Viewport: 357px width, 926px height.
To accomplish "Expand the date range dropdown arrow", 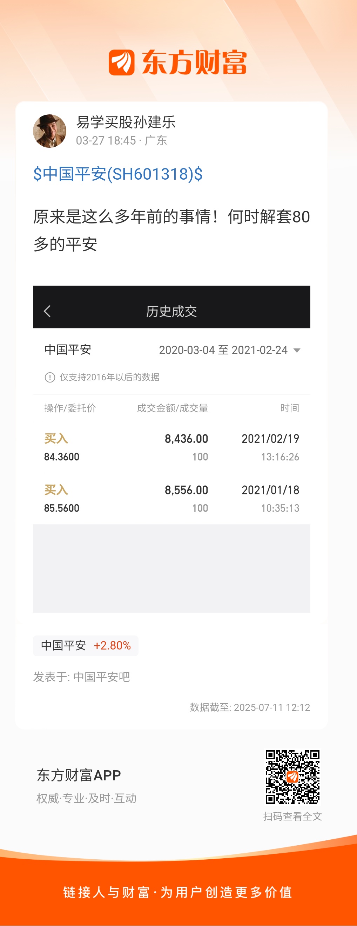I will [297, 351].
